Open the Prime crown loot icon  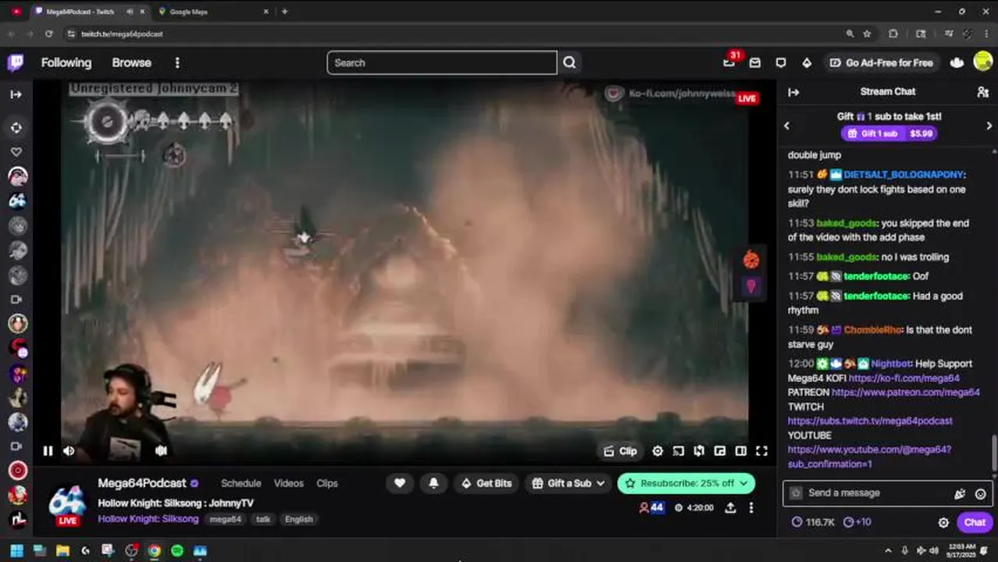pyautogui.click(x=957, y=62)
